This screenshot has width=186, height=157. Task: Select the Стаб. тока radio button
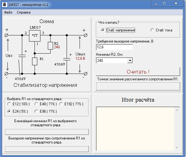(x=152, y=30)
